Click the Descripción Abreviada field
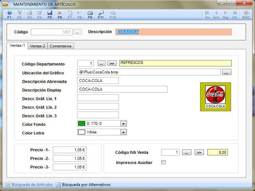Image resolution: width=255 pixels, height=191 pixels. pos(98,80)
